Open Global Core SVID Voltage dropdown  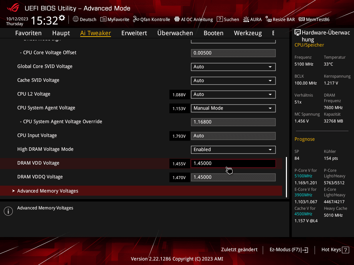[x=233, y=67]
